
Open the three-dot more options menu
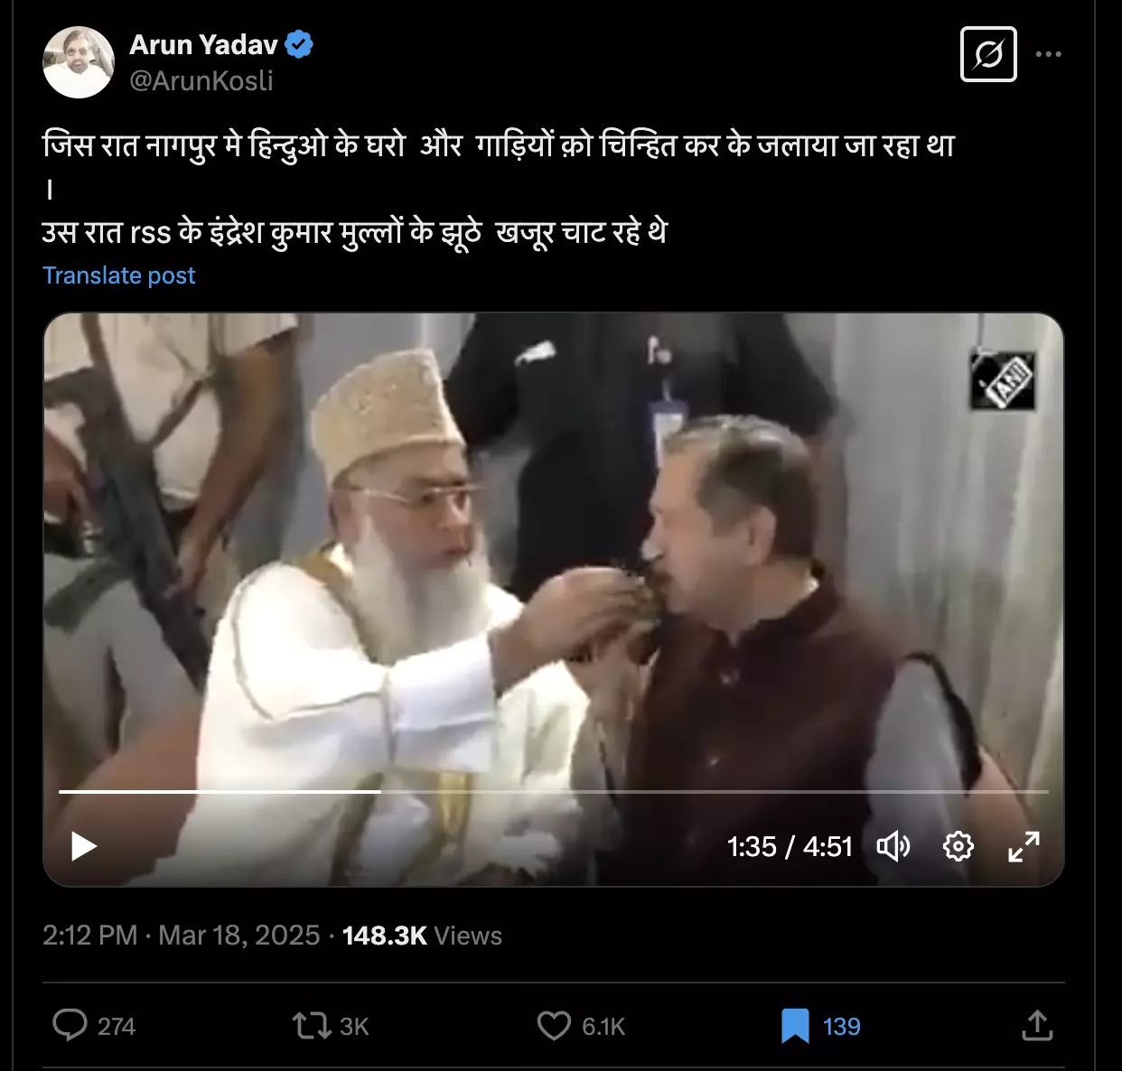1048,54
